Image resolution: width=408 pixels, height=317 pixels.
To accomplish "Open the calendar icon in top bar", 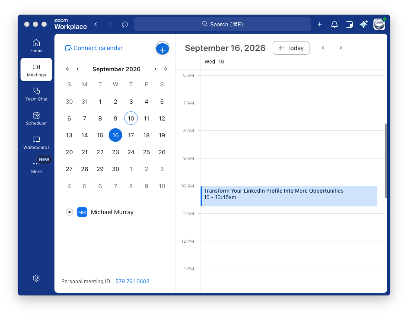I will point(349,24).
